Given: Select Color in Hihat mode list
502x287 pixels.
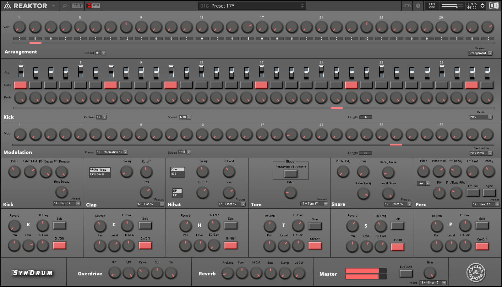Looking at the screenshot, I should [x=177, y=169].
